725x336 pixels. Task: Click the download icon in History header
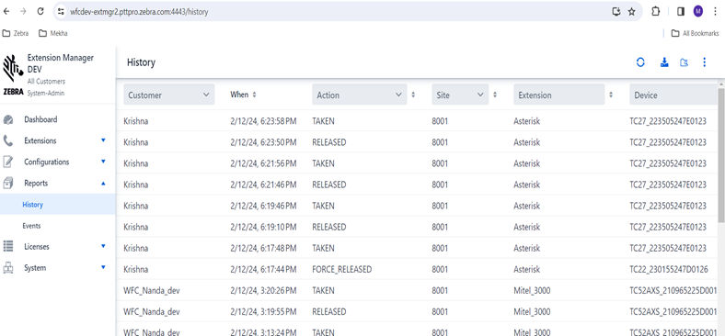pyautogui.click(x=664, y=62)
